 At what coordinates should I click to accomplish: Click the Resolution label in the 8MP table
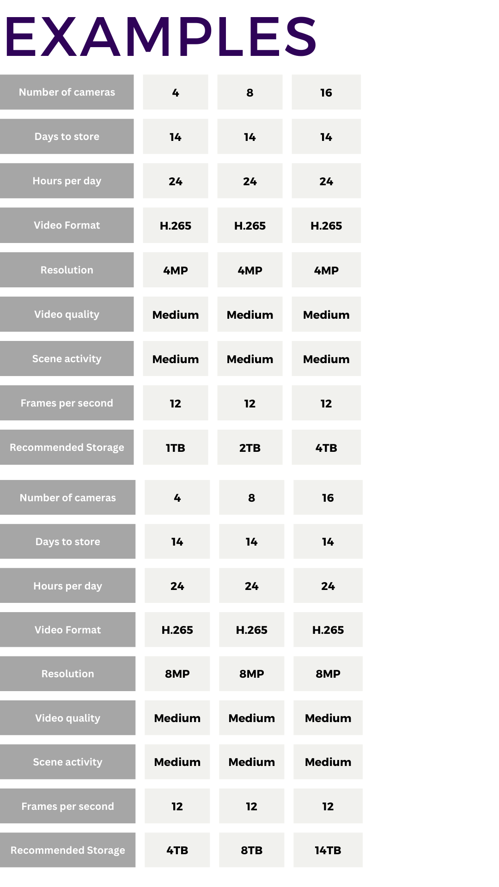coord(68,674)
